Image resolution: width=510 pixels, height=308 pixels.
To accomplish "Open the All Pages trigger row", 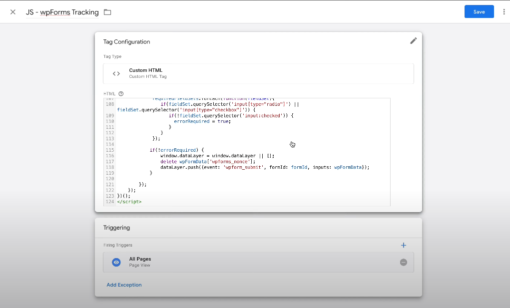I will click(258, 262).
